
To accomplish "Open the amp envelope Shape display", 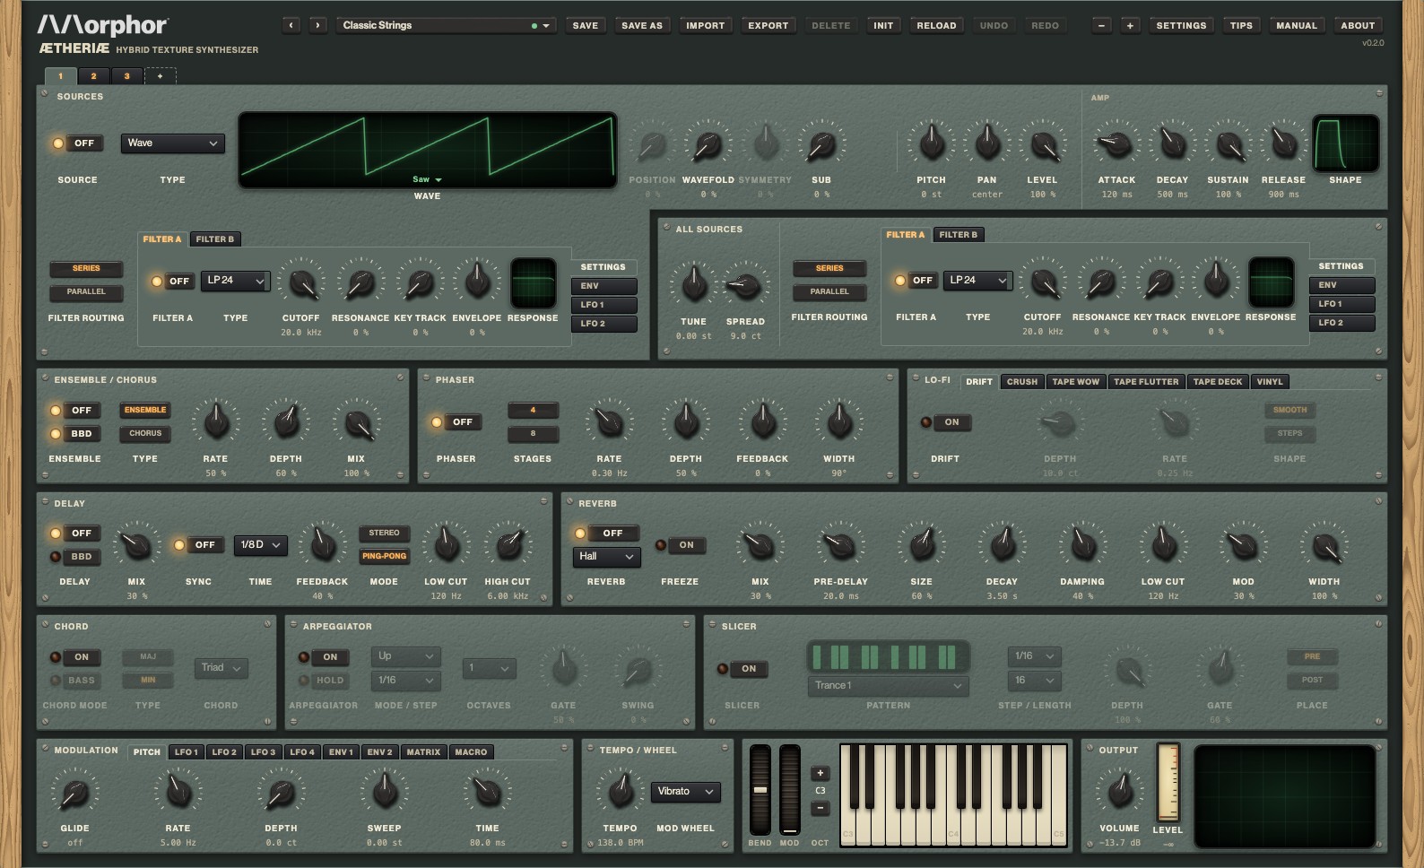I will [1345, 143].
